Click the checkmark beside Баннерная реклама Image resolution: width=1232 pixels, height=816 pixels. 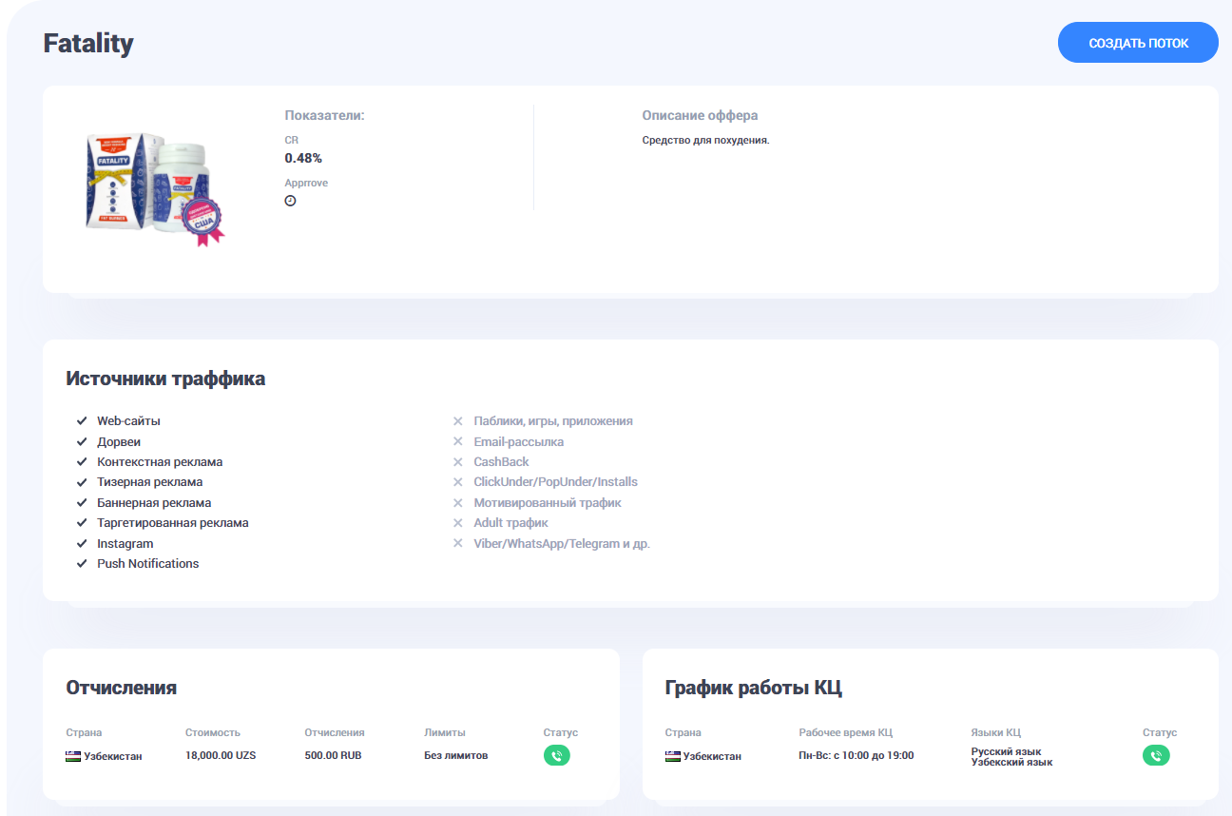82,503
